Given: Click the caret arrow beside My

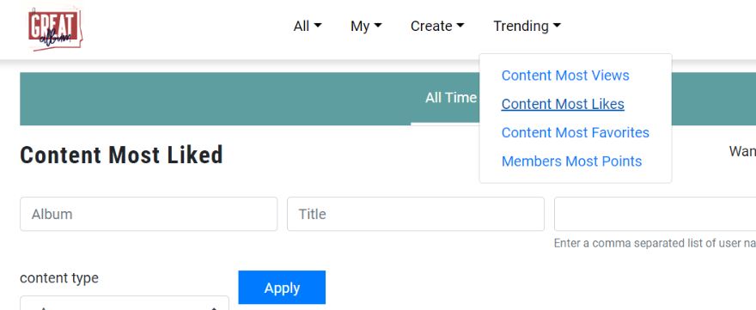Looking at the screenshot, I should click(378, 26).
